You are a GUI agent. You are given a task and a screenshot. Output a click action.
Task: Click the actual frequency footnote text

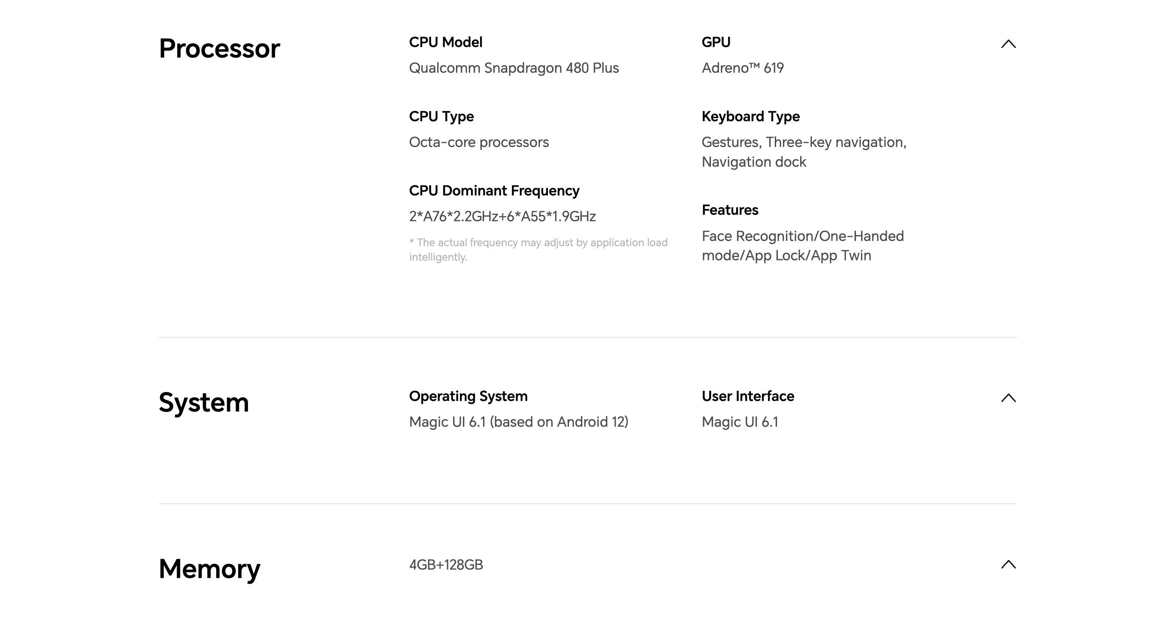pyautogui.click(x=538, y=250)
